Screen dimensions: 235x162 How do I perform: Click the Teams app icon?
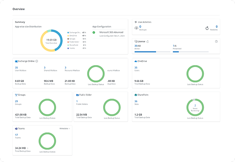click(x=16, y=129)
